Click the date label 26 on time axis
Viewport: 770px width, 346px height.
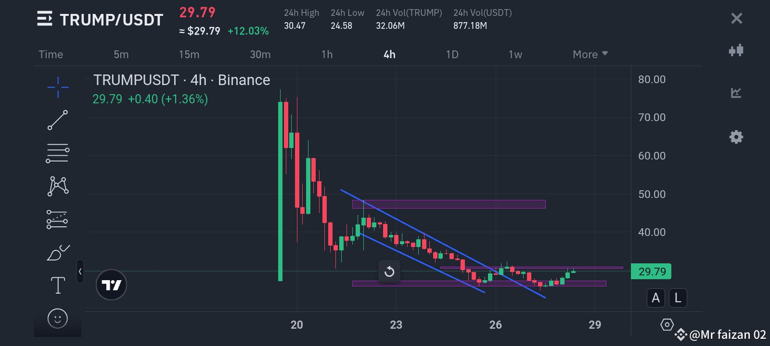click(496, 325)
